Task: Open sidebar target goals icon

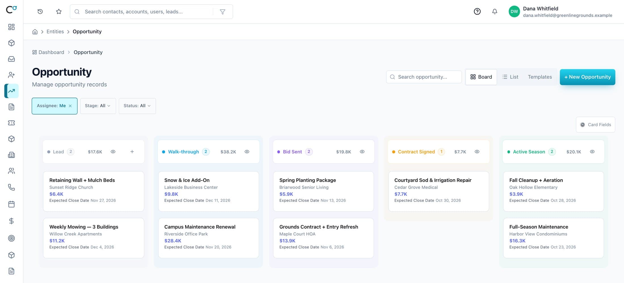Action: tap(11, 238)
